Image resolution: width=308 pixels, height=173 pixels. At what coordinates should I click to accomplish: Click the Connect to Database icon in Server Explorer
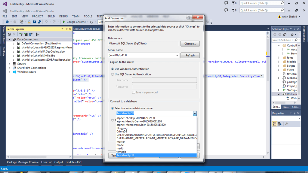pyautogui.click(x=21, y=34)
